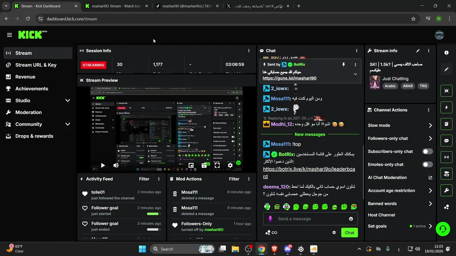
Task: Toggle the mod actions document icon in right rail
Action: click(x=446, y=124)
